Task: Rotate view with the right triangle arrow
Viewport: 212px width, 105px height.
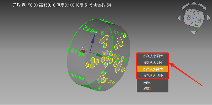Action: (208, 18)
